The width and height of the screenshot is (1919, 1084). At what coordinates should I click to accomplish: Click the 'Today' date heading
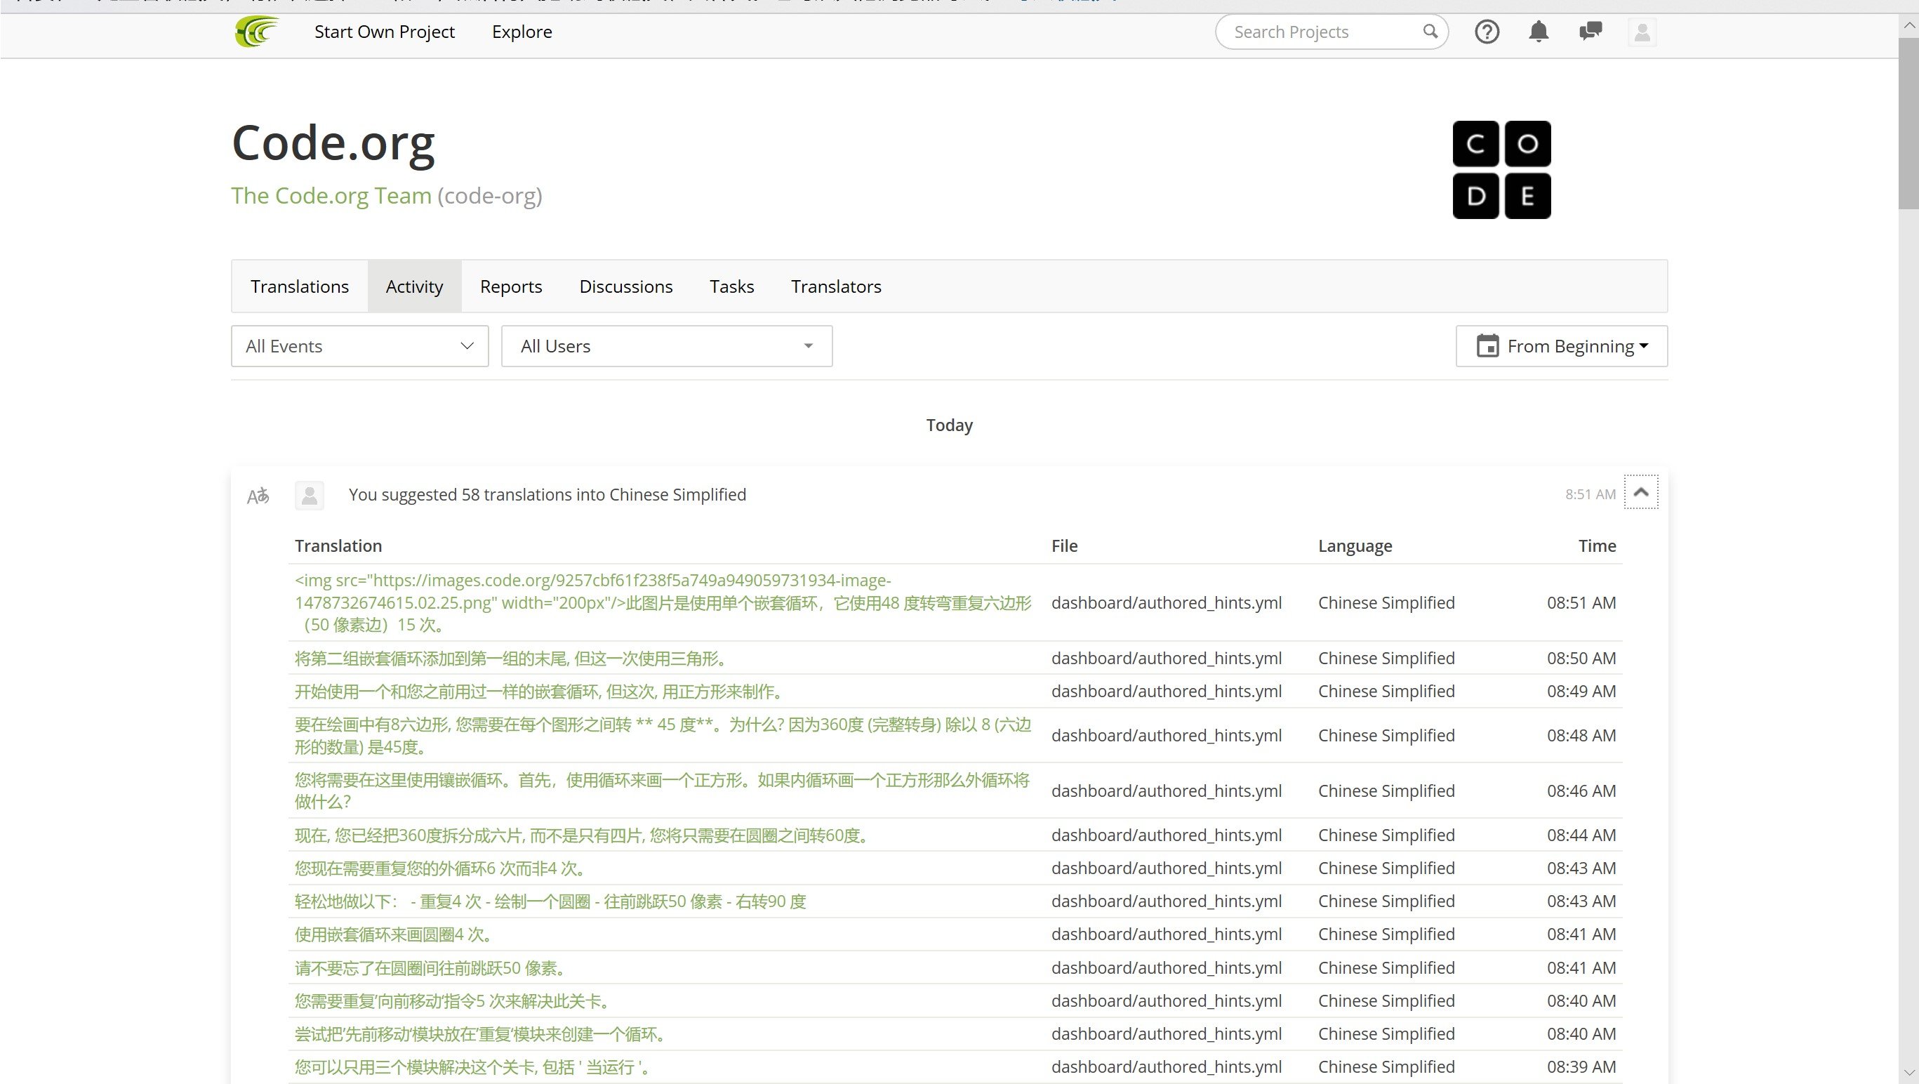click(x=949, y=425)
